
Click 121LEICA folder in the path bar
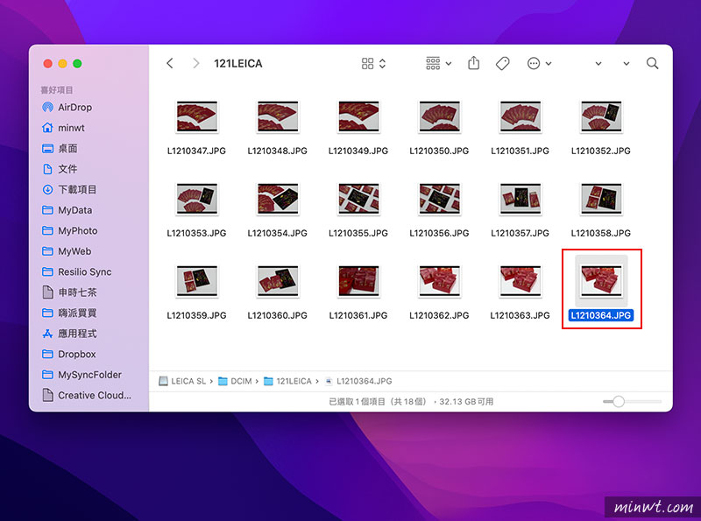click(x=288, y=381)
